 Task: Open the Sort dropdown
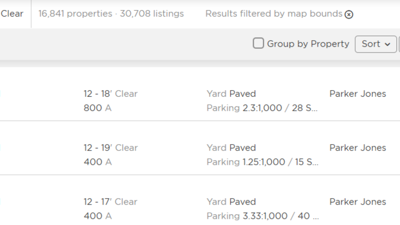(376, 44)
